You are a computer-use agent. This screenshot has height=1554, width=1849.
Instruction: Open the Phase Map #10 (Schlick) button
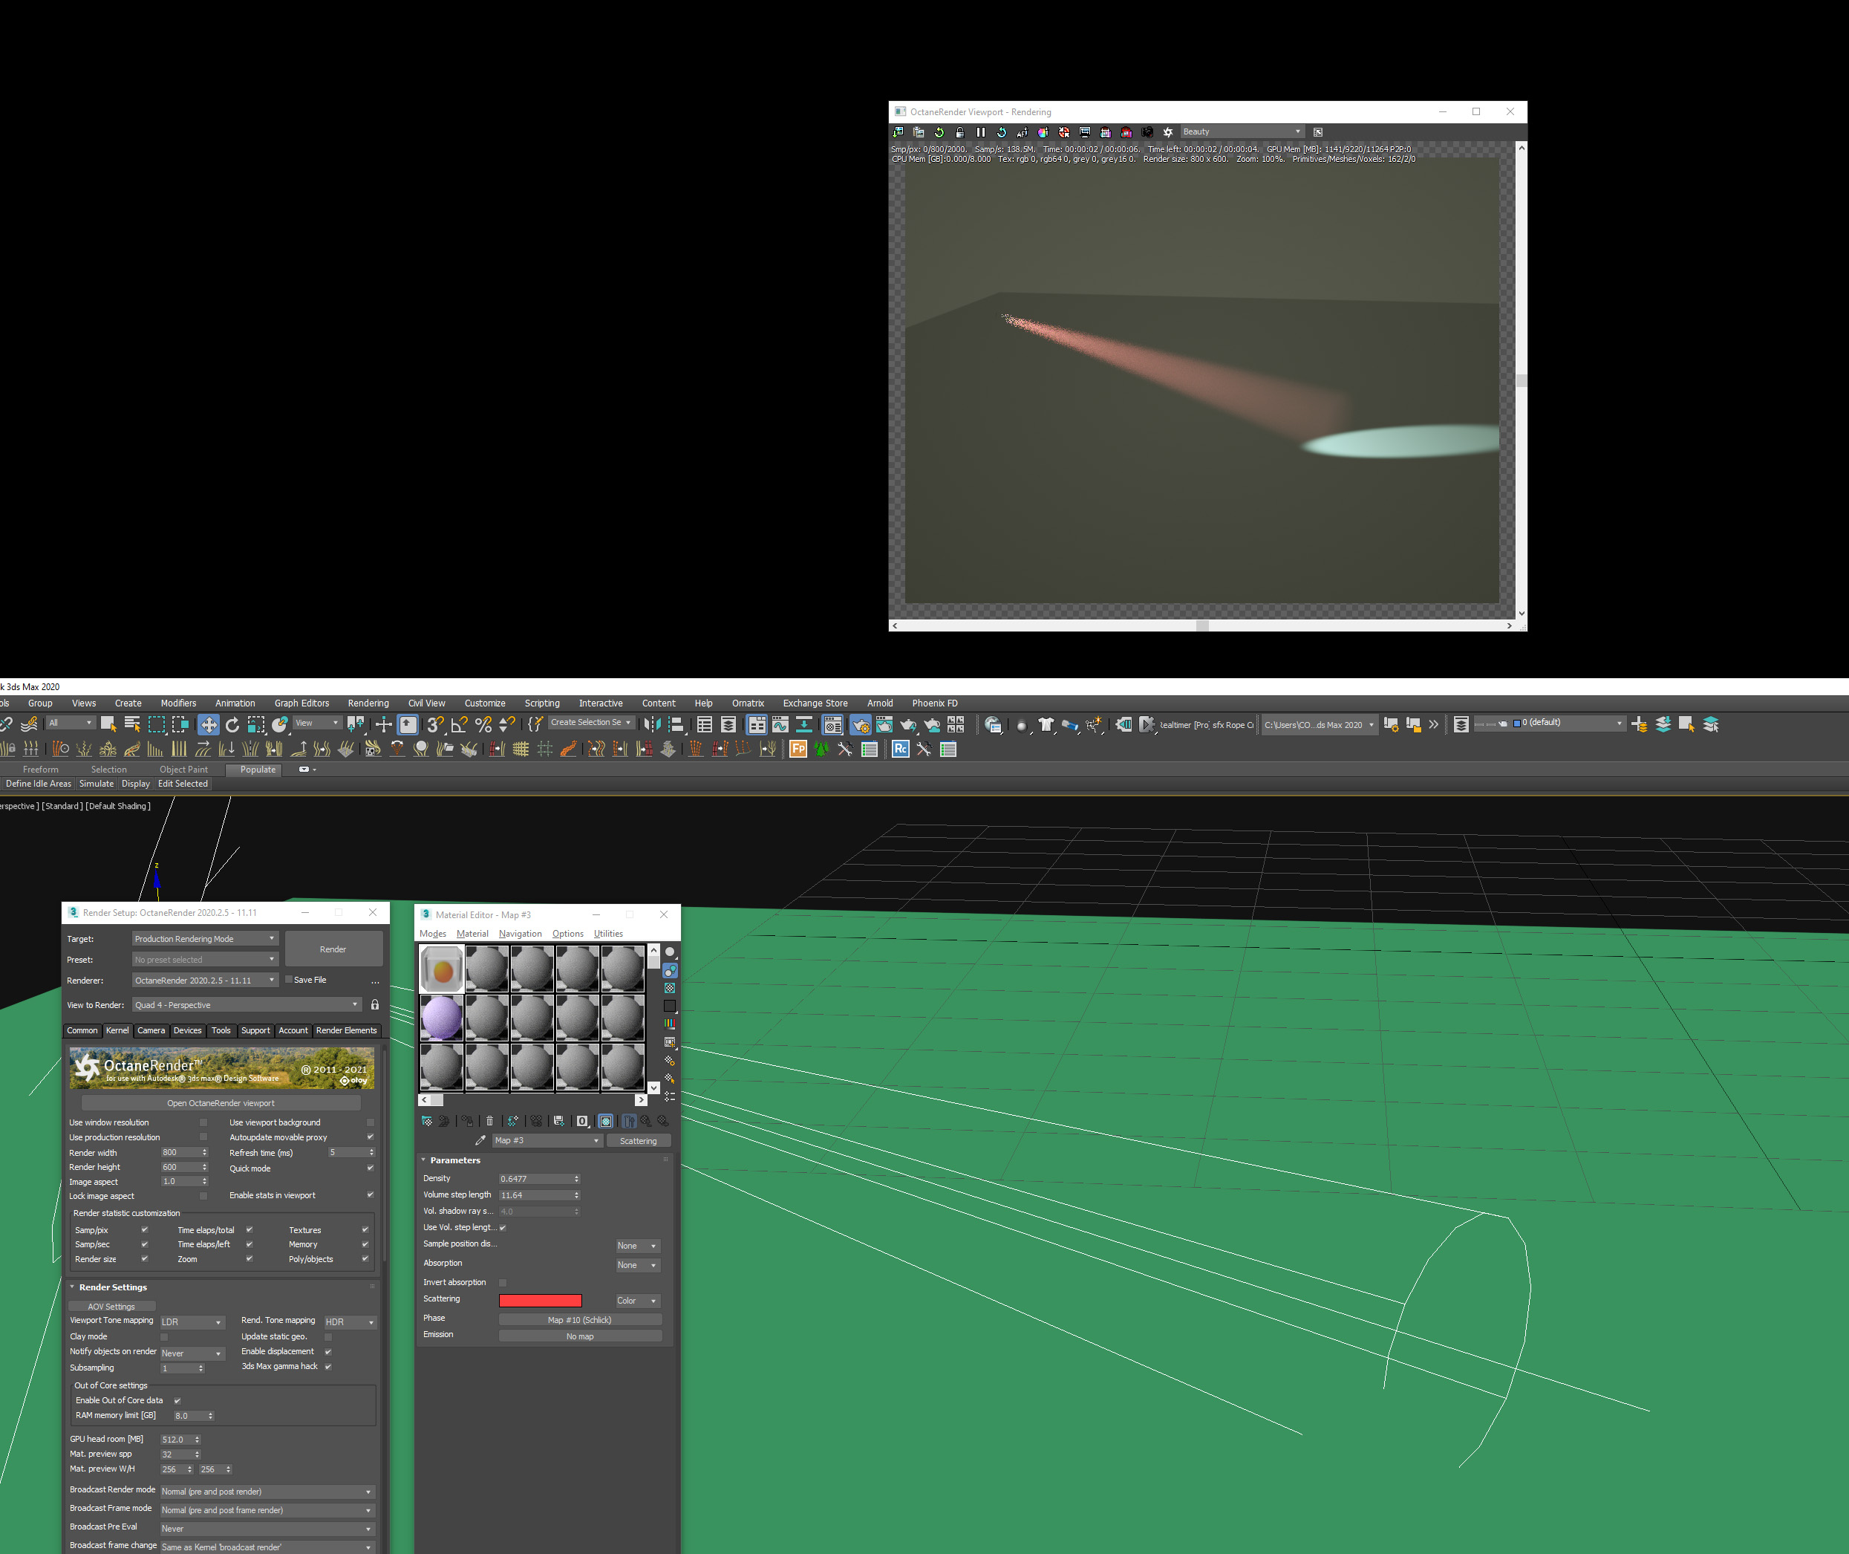(x=579, y=1320)
